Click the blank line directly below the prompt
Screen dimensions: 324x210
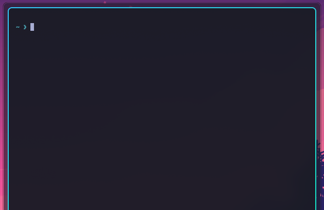pos(162,35)
